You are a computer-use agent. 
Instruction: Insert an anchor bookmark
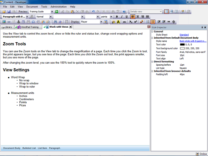pyautogui.click(x=19, y=22)
